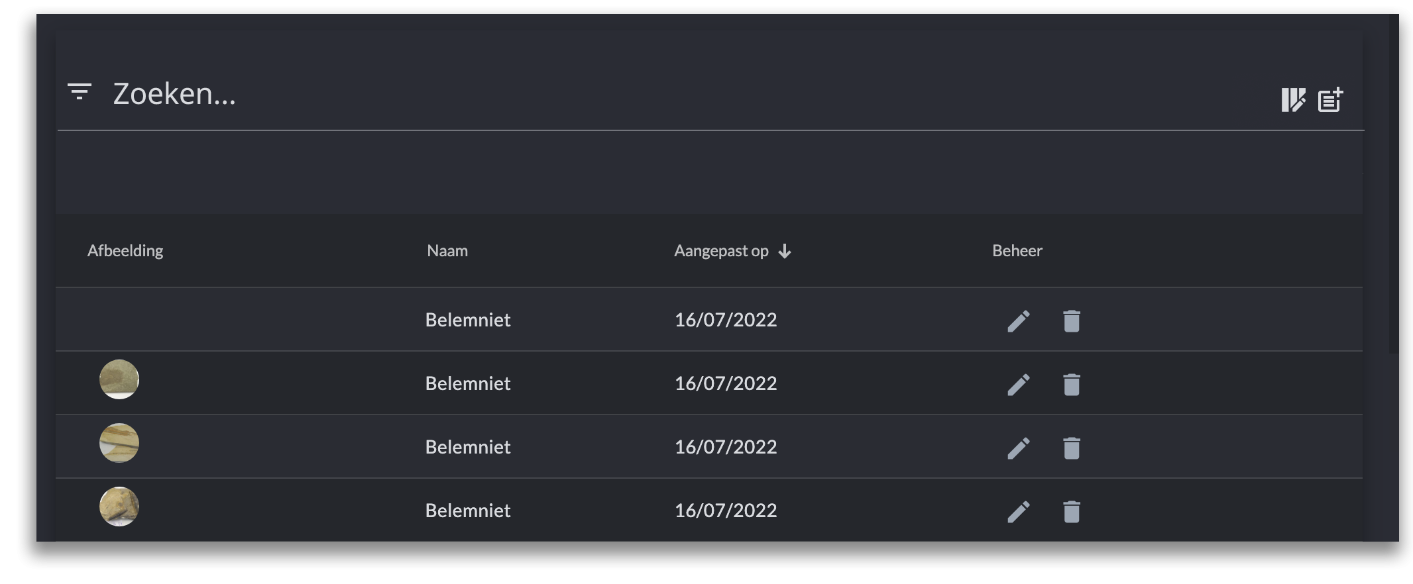Edit the fourth Belemniet row
The height and width of the screenshot is (584, 1413).
pos(1019,512)
